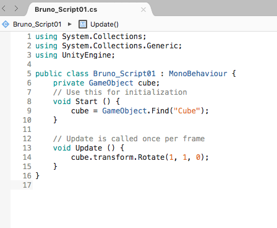Click class name 'Bruno_Script01' in the code
The image size is (277, 228).
pos(124,74)
